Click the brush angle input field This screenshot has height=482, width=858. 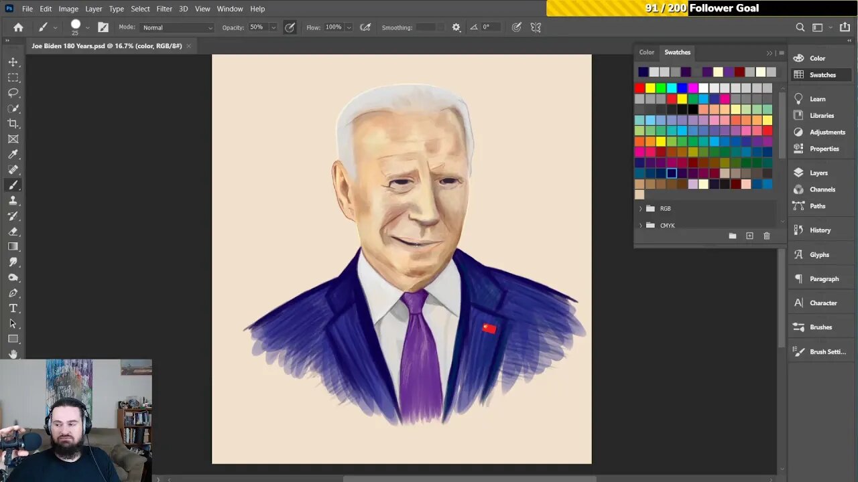pos(491,27)
